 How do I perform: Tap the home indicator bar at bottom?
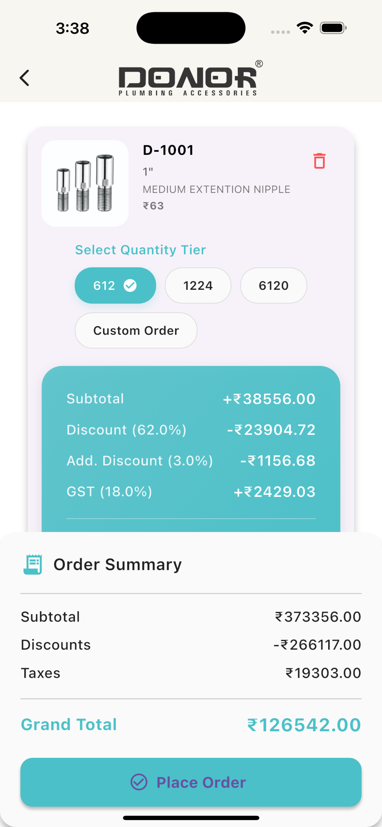(x=191, y=818)
